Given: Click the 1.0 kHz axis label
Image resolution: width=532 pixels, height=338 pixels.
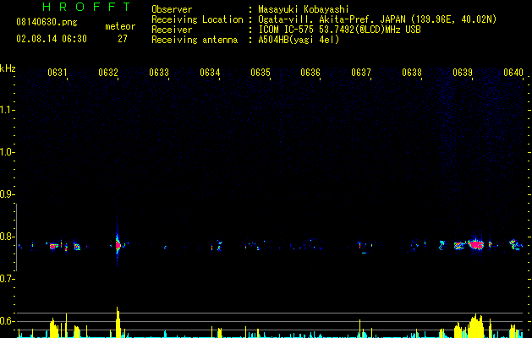Looking at the screenshot, I should [x=7, y=152].
